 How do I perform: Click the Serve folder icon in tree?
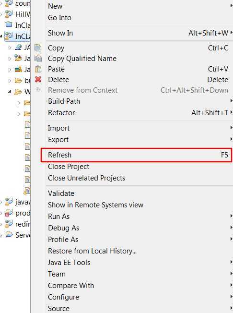9,234
